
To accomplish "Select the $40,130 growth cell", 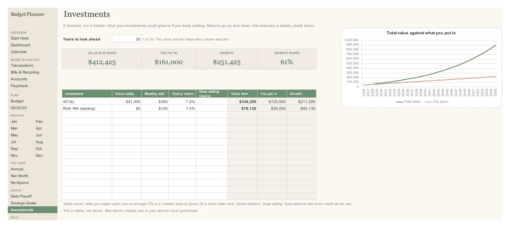I will coord(302,108).
